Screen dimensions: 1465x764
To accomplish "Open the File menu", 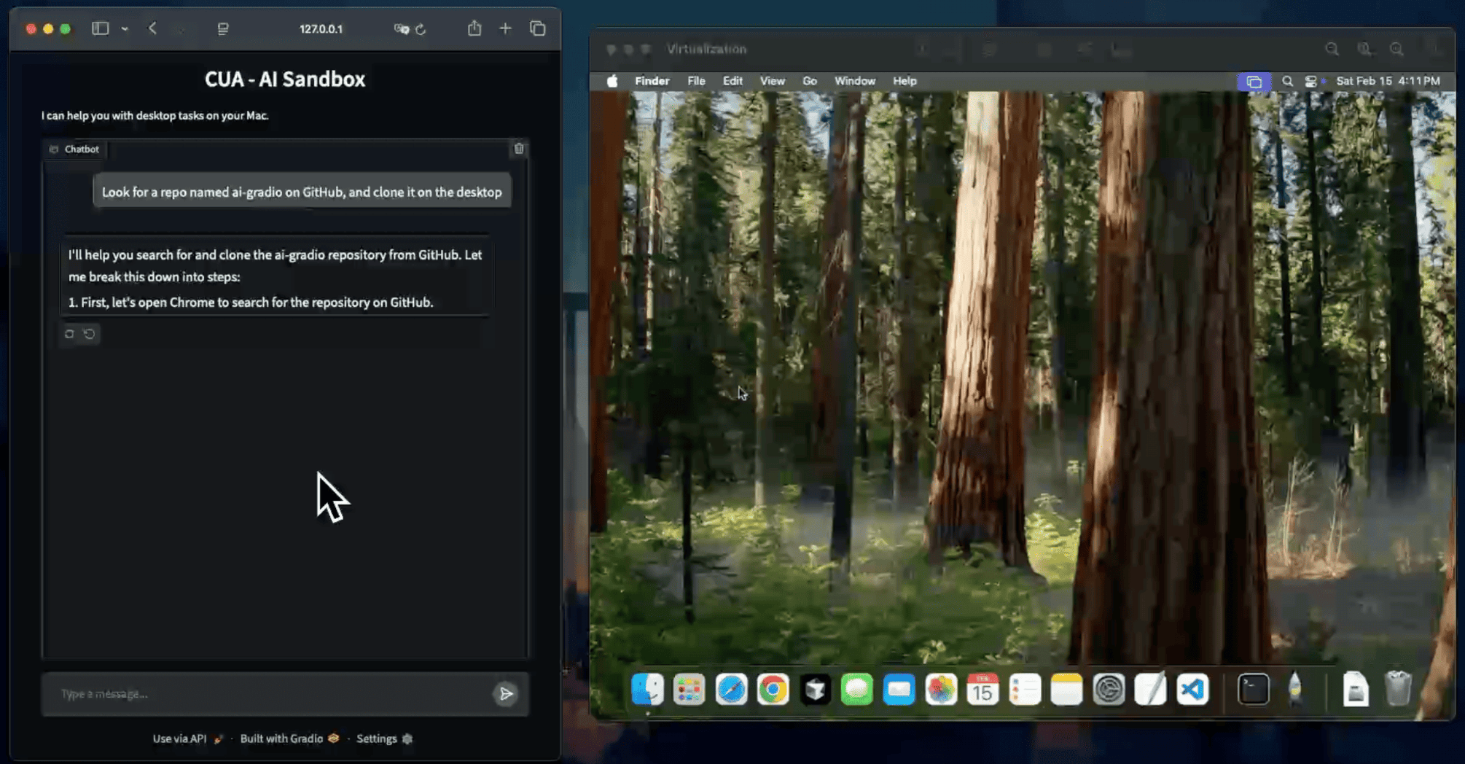I will tap(696, 81).
